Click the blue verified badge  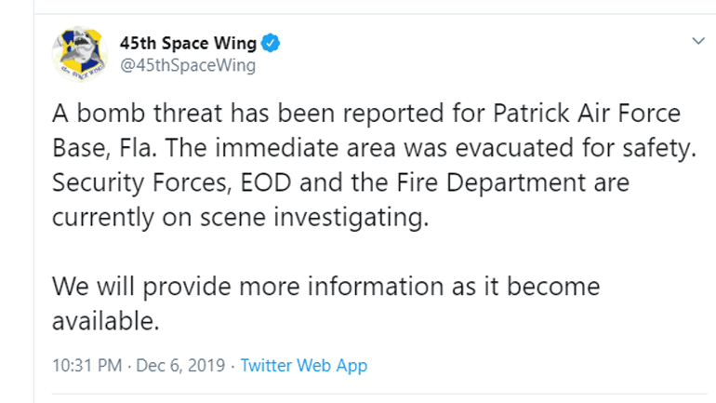tap(271, 42)
